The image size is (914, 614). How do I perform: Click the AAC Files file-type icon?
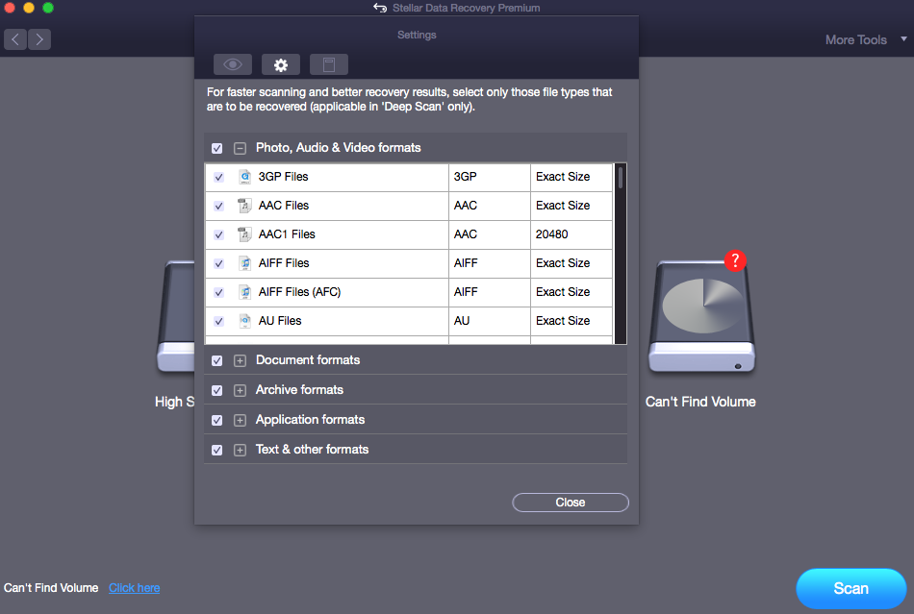(x=244, y=206)
